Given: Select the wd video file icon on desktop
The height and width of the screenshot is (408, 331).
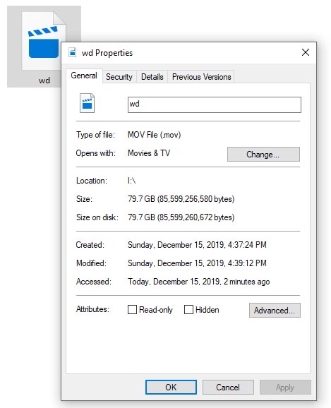Looking at the screenshot, I should point(44,41).
